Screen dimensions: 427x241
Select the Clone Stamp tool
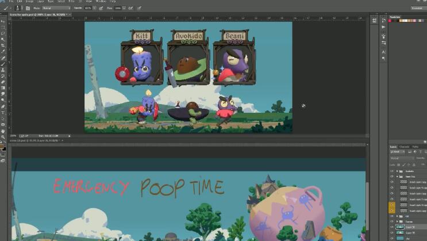pyautogui.click(x=3, y=70)
